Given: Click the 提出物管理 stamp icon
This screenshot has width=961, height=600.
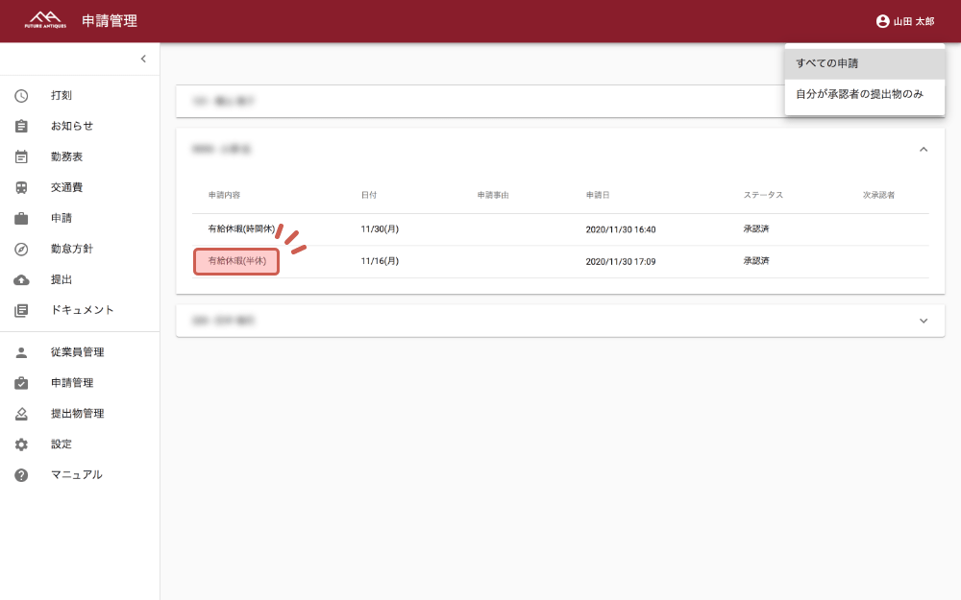Looking at the screenshot, I should pyautogui.click(x=21, y=414).
